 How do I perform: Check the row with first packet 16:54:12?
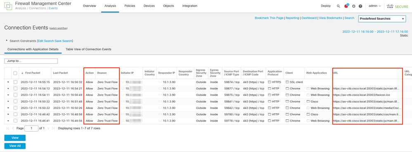[x=15, y=89]
